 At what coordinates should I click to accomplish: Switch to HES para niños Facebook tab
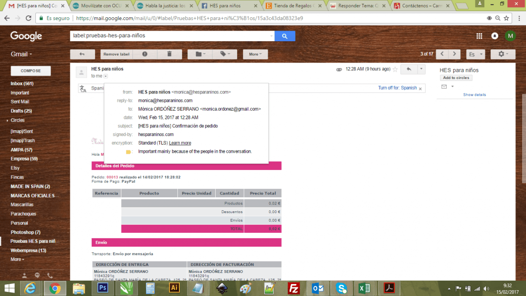[x=230, y=6]
